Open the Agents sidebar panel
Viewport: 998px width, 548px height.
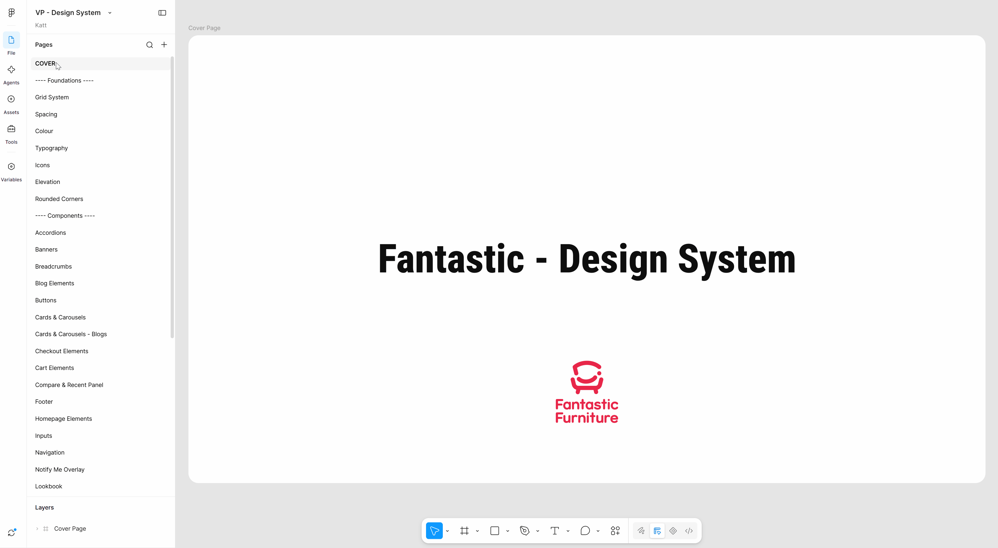(11, 75)
